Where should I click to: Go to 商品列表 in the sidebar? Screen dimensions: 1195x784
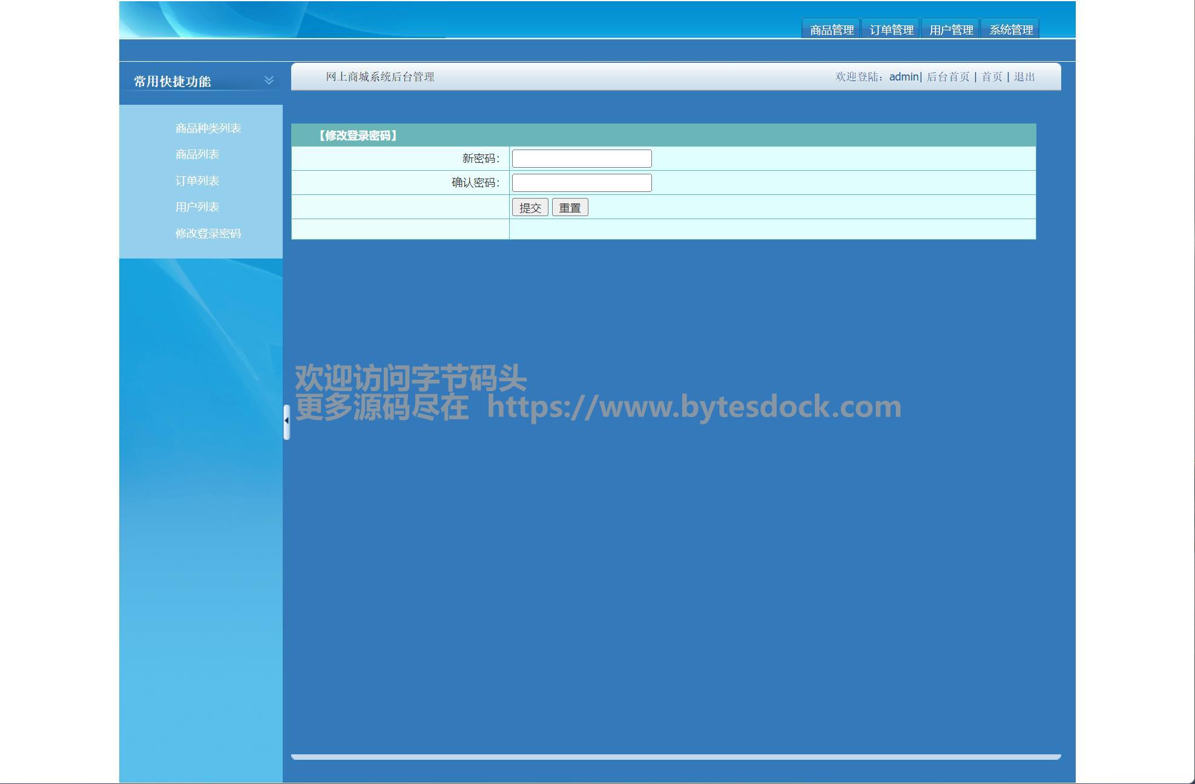tap(197, 154)
